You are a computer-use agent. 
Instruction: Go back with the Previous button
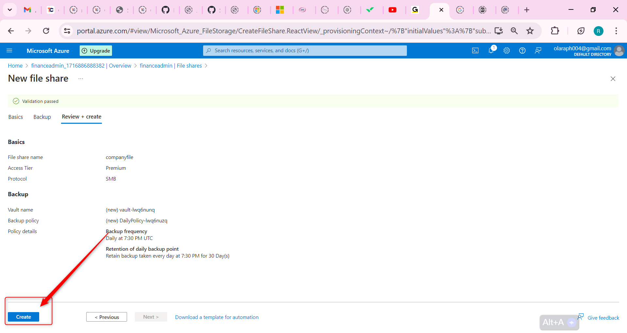pos(107,317)
